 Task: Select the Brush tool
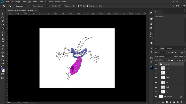tap(3, 32)
